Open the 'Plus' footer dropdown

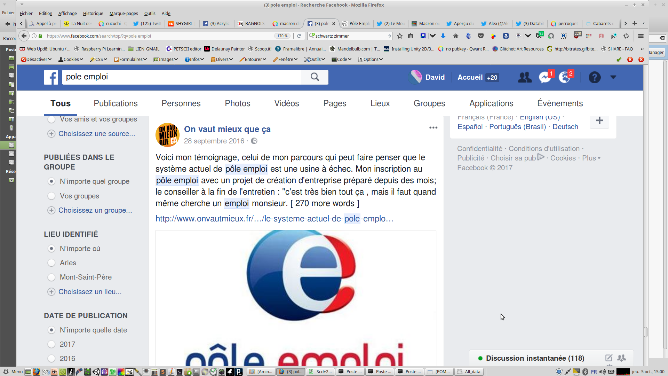point(591,158)
